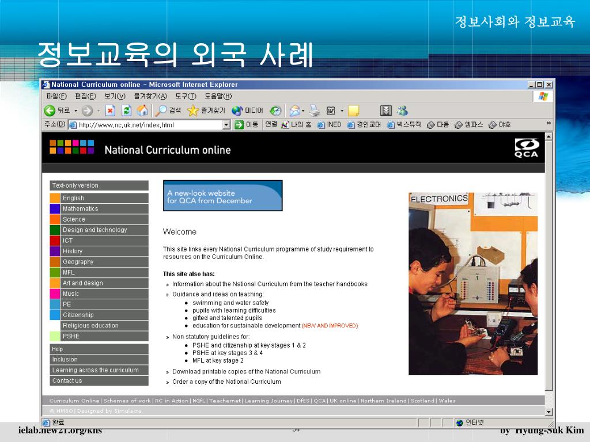Open the Citizenship subject link
The height and width of the screenshot is (442, 590).
99,315
